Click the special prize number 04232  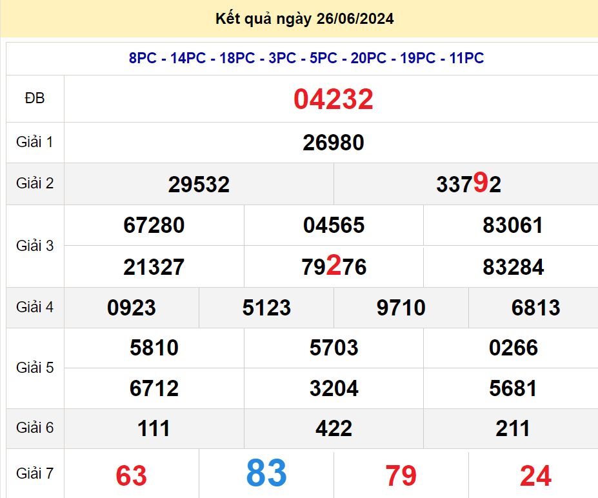[x=333, y=100]
